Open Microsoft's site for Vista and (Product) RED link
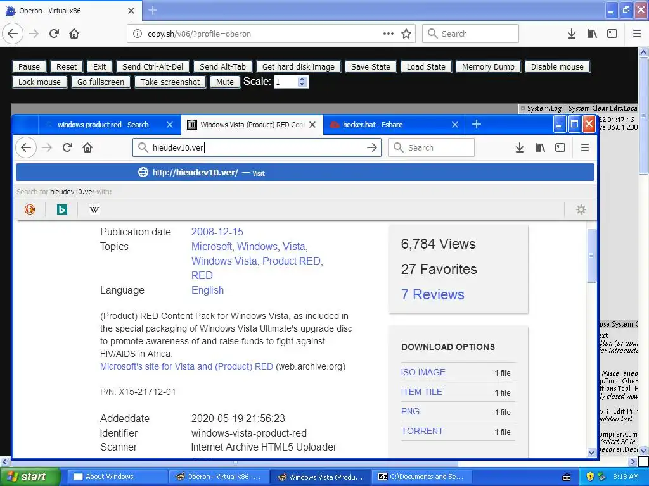This screenshot has width=649, height=486. [186, 366]
